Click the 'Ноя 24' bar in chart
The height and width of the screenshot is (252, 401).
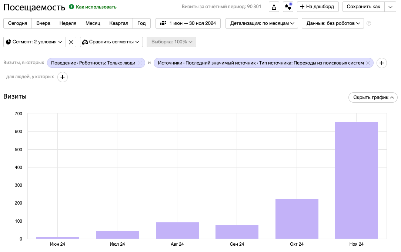coord(357,180)
